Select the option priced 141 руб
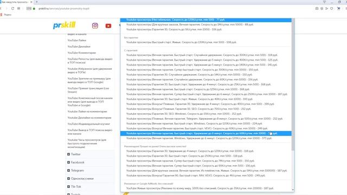 point(206,65)
